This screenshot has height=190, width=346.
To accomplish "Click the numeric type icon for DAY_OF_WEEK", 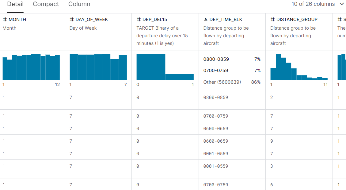I will pyautogui.click(x=72, y=20).
